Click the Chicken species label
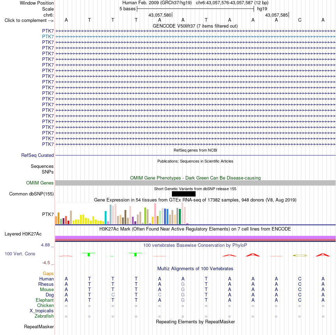 (45, 306)
